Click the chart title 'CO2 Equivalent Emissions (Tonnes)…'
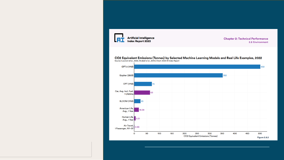Image resolution: width=284 pixels, height=160 pixels. click(188, 58)
